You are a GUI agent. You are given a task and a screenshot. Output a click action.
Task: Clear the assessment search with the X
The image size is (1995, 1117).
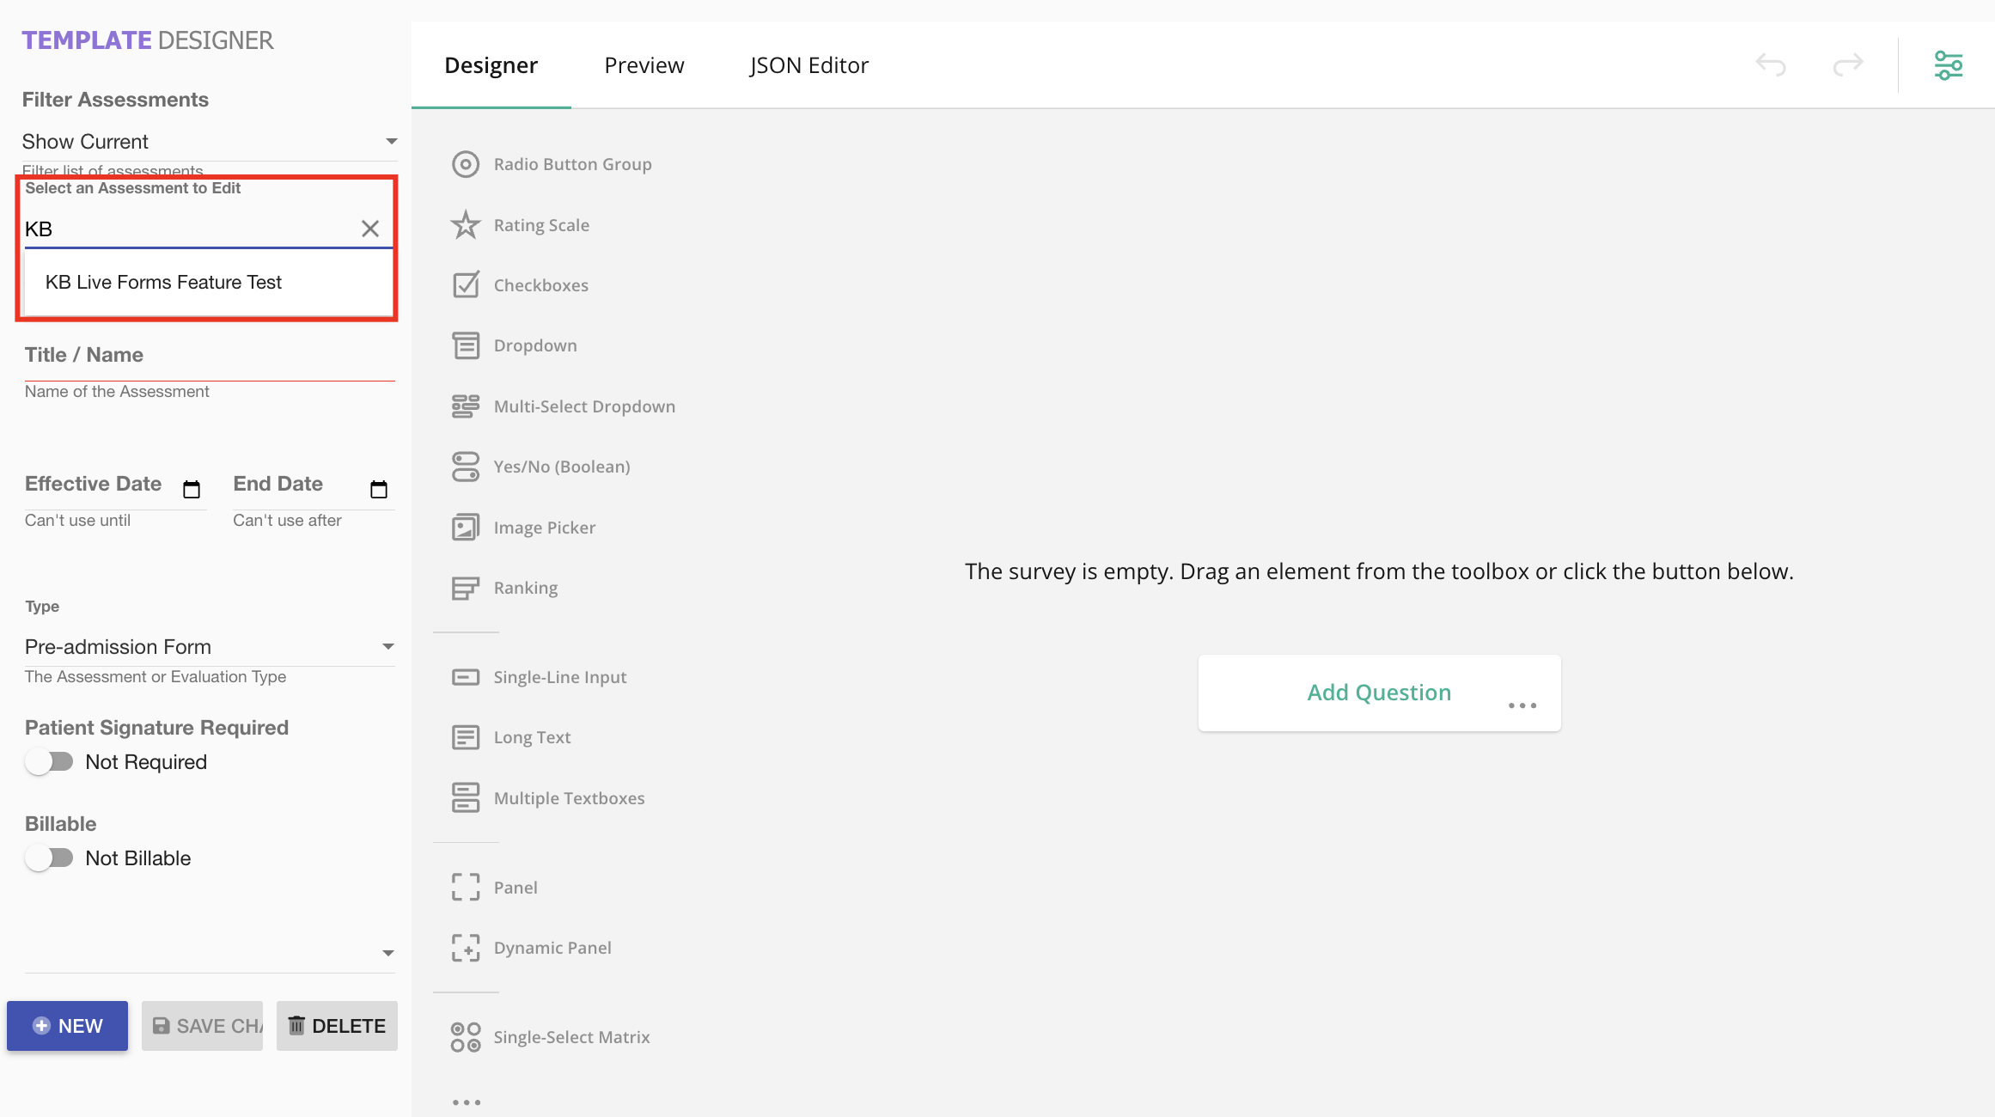pos(370,229)
